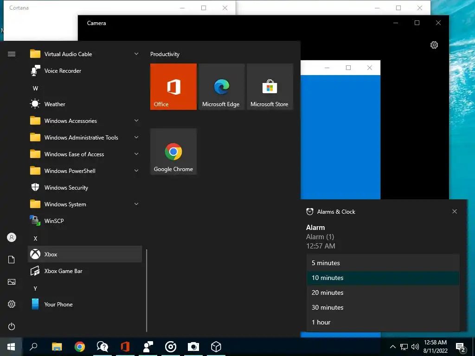The image size is (475, 356).
Task: Open the 3D Viewer taskbar icon
Action: [216, 347]
